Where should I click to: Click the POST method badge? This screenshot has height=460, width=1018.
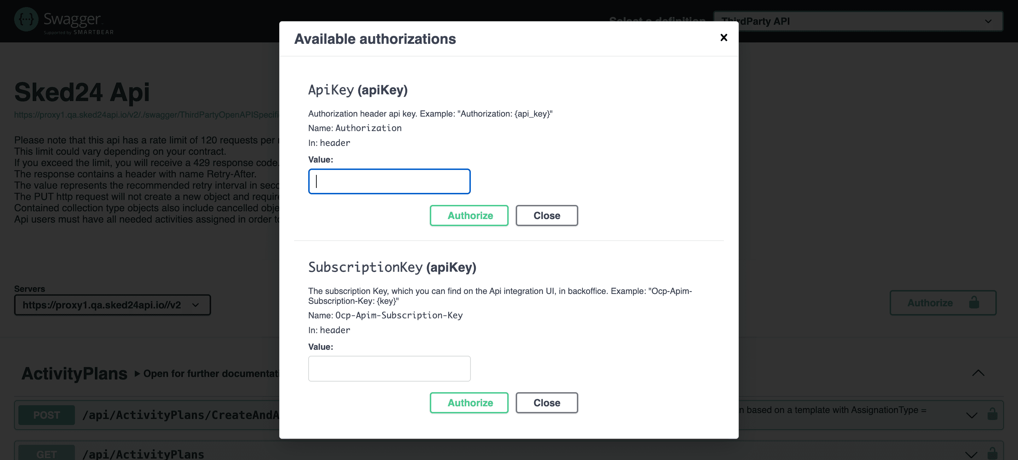point(47,414)
